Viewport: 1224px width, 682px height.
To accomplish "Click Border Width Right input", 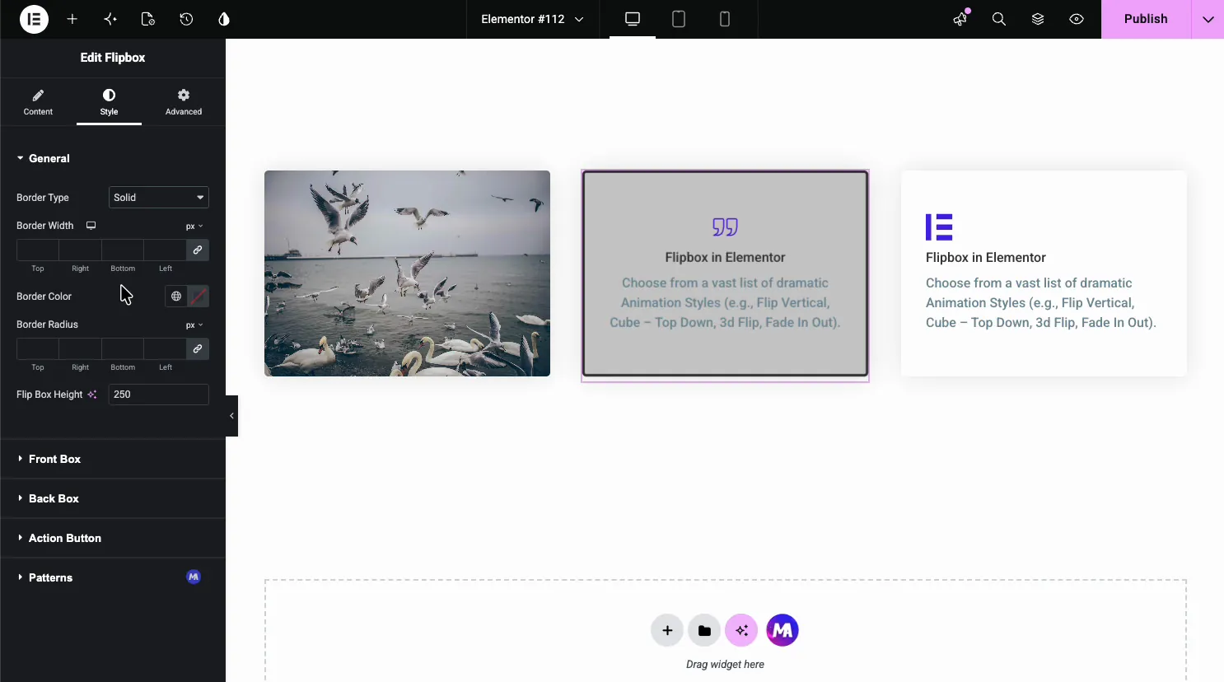I will [x=81, y=250].
